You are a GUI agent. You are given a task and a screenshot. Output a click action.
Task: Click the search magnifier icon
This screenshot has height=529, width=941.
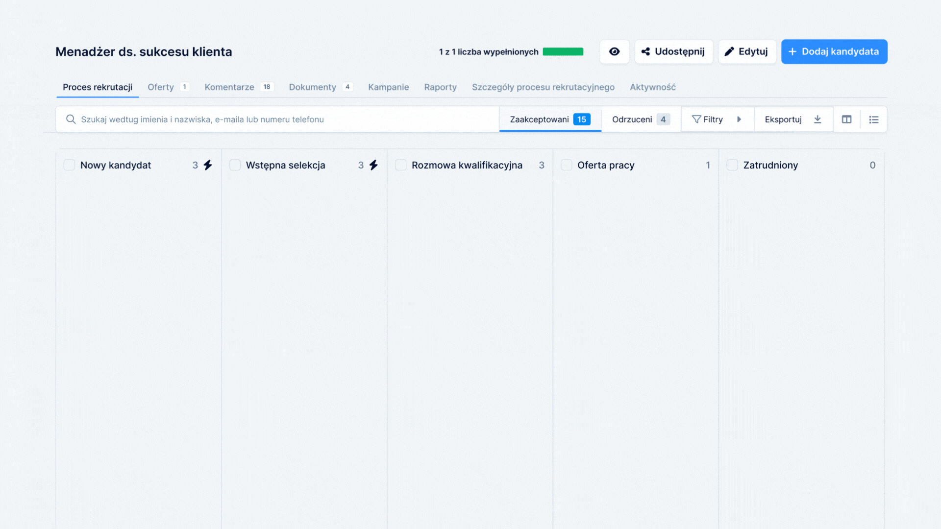click(71, 120)
